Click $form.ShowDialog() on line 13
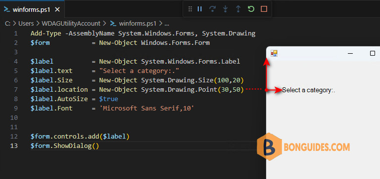This screenshot has height=179, width=380. point(65,146)
